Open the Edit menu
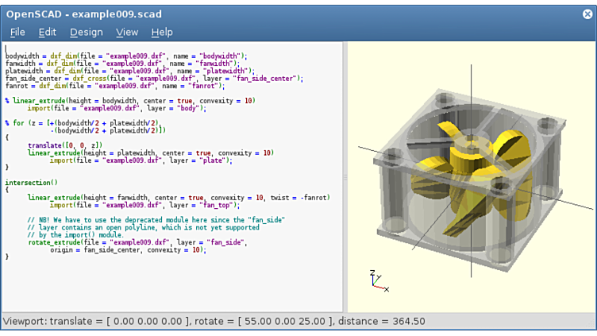The image size is (597, 336). point(48,32)
